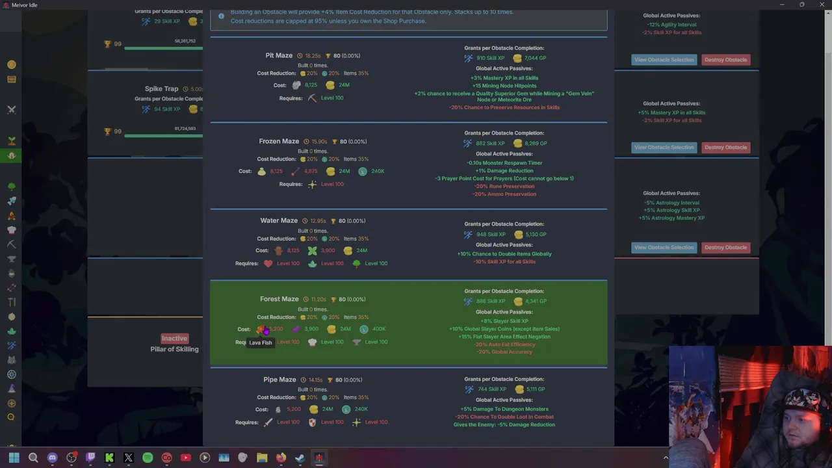Click the pickaxe requirement icon in Pit Maze
This screenshot has height=468, width=832.
coord(312,98)
